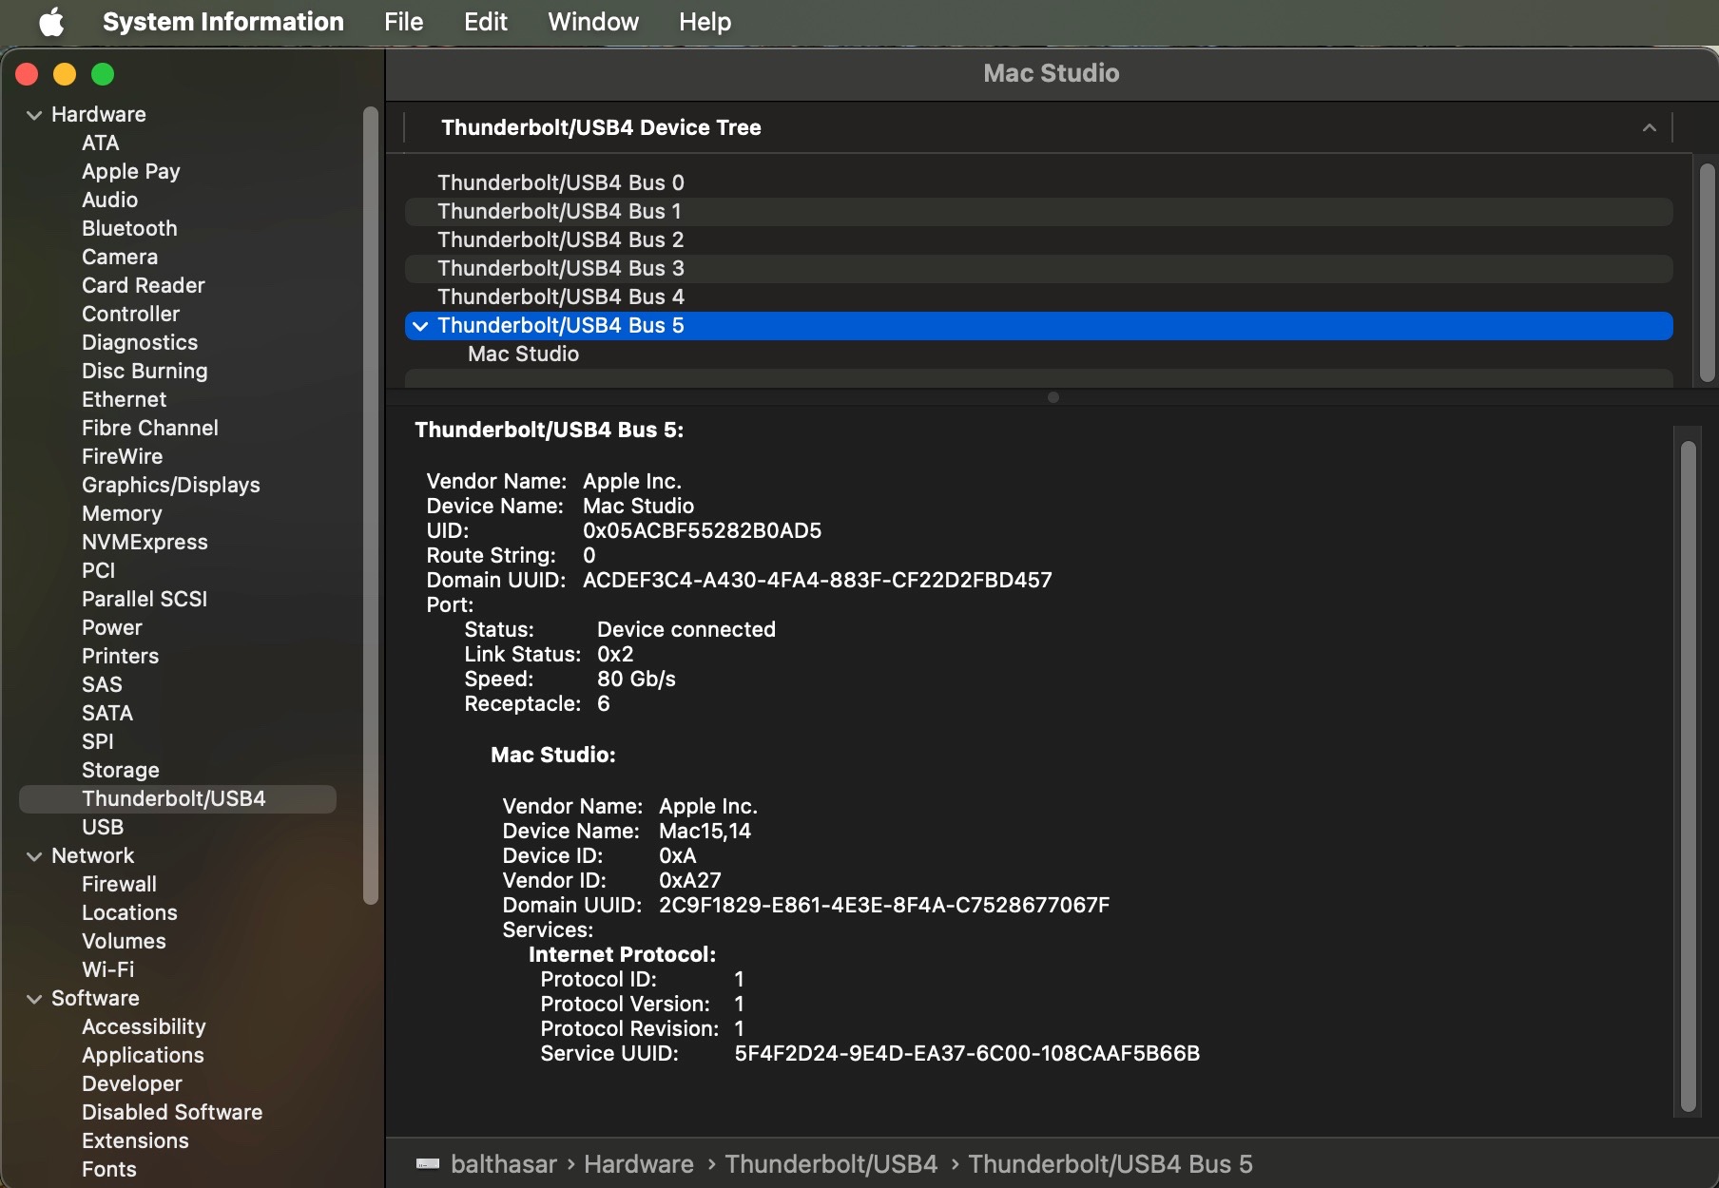Click Hardware in the path bar

coord(639,1163)
